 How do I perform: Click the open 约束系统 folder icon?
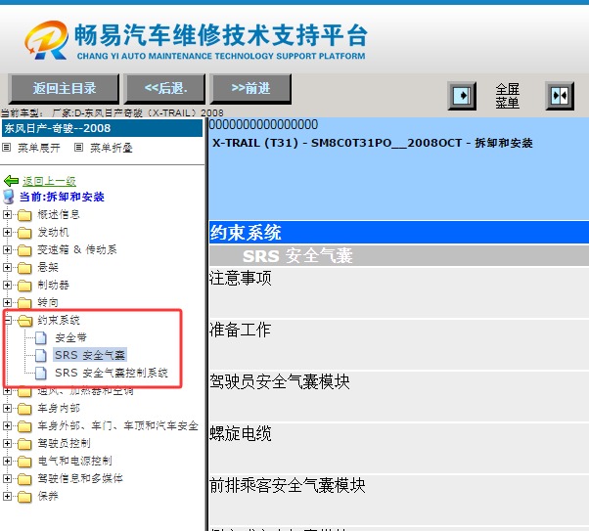pyautogui.click(x=25, y=321)
